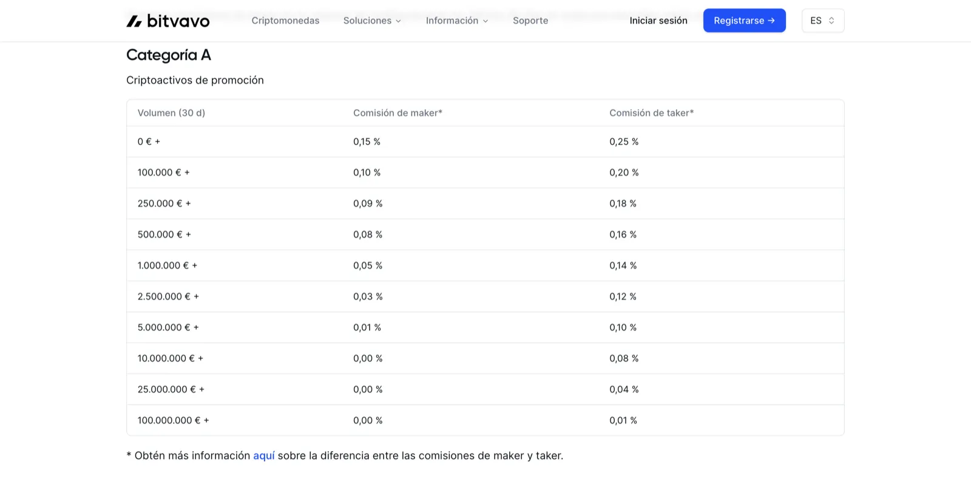Viewport: 971px width, 482px height.
Task: Select the '5.000.000 € +' volume cell
Action: pos(168,327)
